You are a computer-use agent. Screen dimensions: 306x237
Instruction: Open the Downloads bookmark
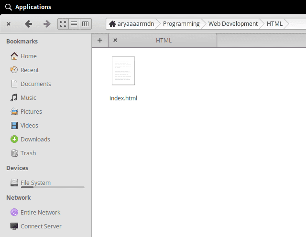[x=35, y=139]
